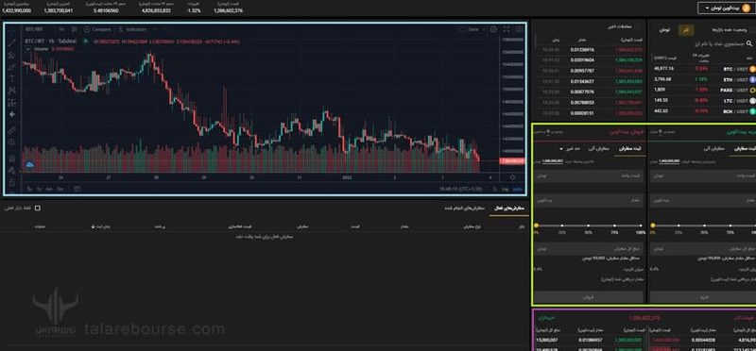
Task: Switch to the 'تومان' markets tab
Action: [x=664, y=30]
